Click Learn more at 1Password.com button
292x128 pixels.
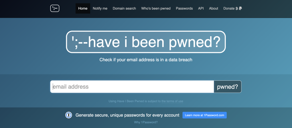[204, 115]
